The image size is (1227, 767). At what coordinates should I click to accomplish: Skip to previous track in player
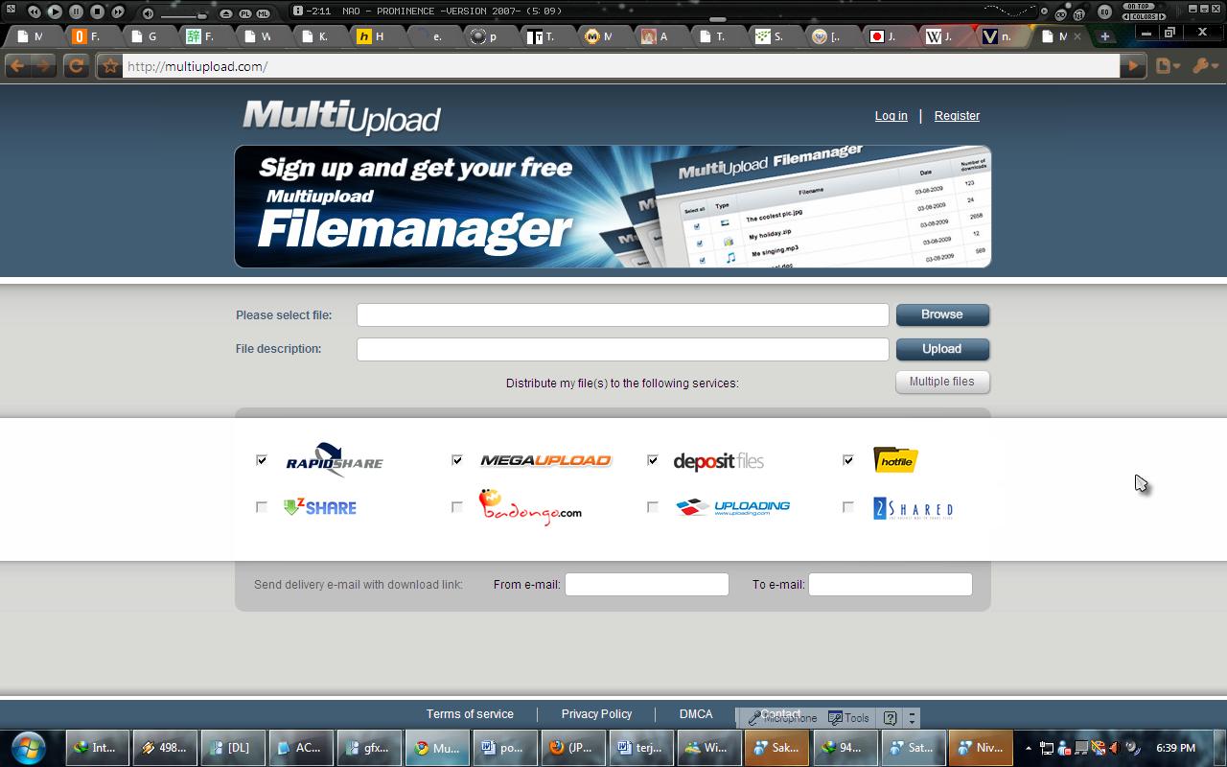pyautogui.click(x=34, y=12)
